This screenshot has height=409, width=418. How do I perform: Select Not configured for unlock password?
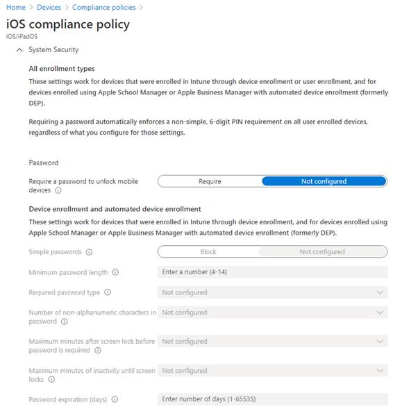[x=324, y=181]
